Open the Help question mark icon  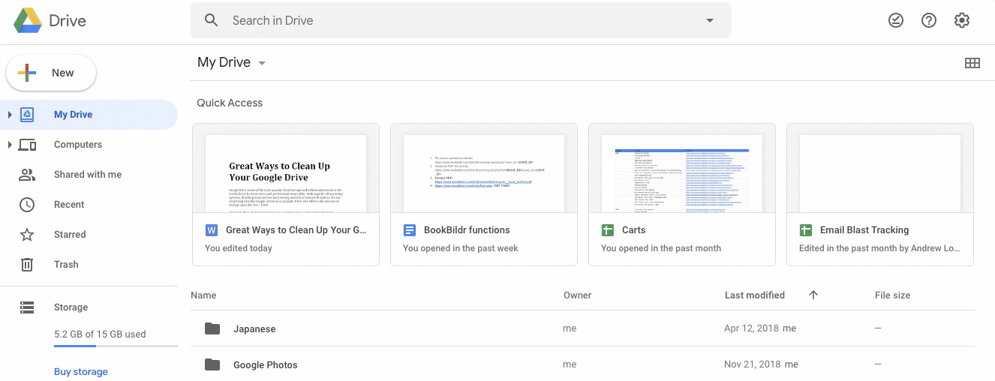point(928,21)
